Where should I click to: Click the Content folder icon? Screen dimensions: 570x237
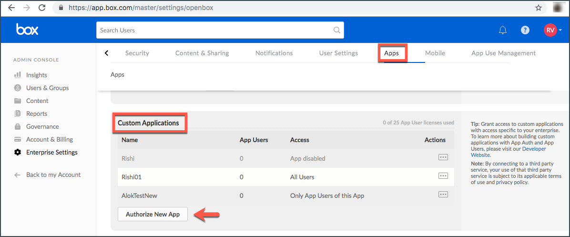(x=18, y=101)
